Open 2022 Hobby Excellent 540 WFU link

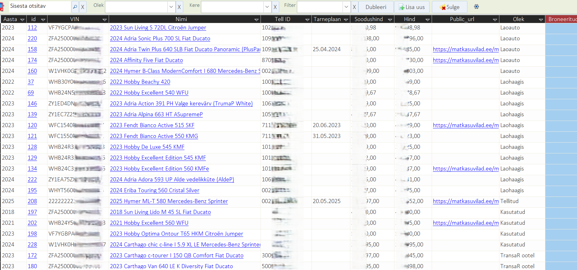149,93
